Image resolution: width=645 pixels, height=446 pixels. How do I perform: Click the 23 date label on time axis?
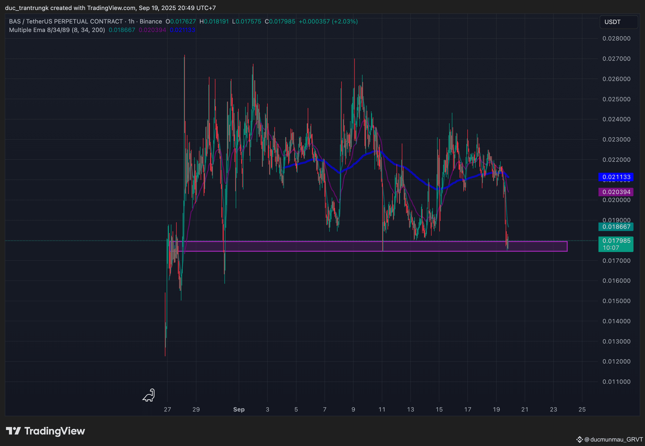click(554, 409)
